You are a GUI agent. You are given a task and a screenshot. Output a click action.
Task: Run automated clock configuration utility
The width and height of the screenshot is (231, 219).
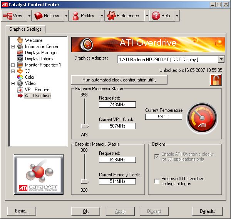point(119,80)
